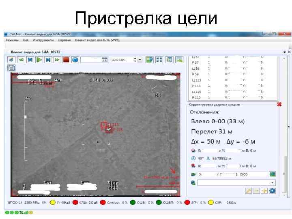Click the second yellow button next to the wrench
Viewport: 292px width, 219px height.
pos(256,191)
